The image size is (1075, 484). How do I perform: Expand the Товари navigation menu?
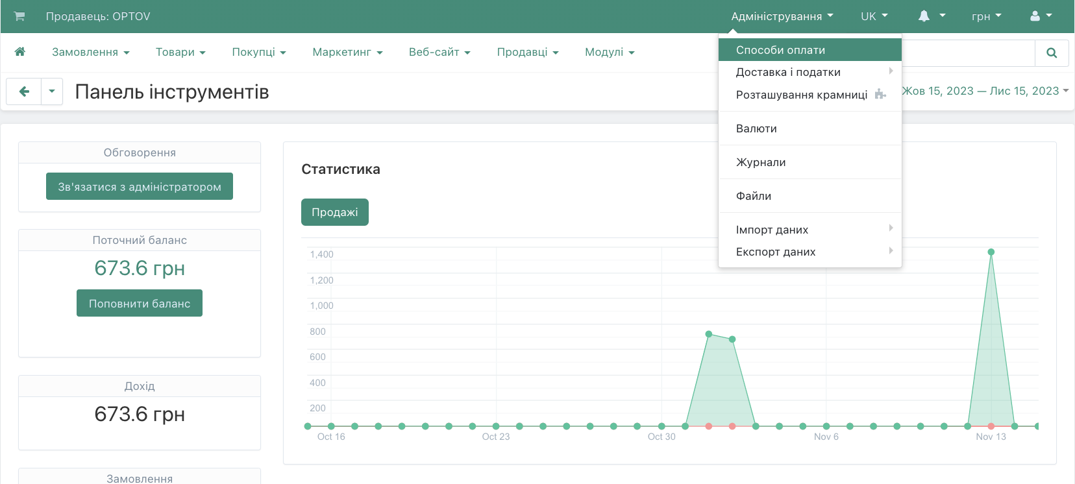(x=180, y=52)
